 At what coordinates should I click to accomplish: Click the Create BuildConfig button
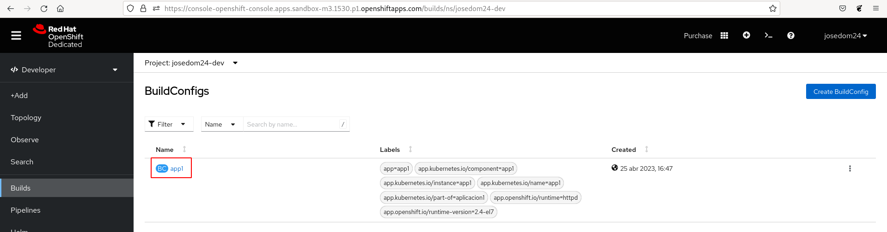840,92
